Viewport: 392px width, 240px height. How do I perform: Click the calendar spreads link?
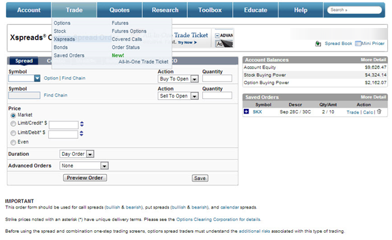(230, 207)
